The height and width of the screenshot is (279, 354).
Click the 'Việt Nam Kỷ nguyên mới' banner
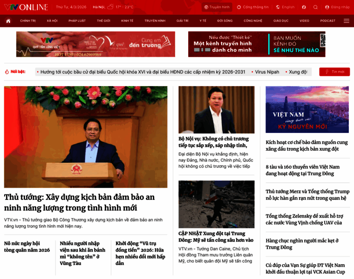(x=307, y=110)
